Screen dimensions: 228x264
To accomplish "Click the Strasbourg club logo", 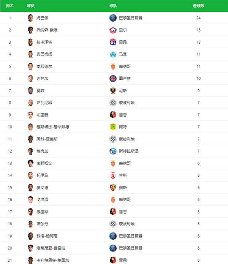I will [x=113, y=151].
